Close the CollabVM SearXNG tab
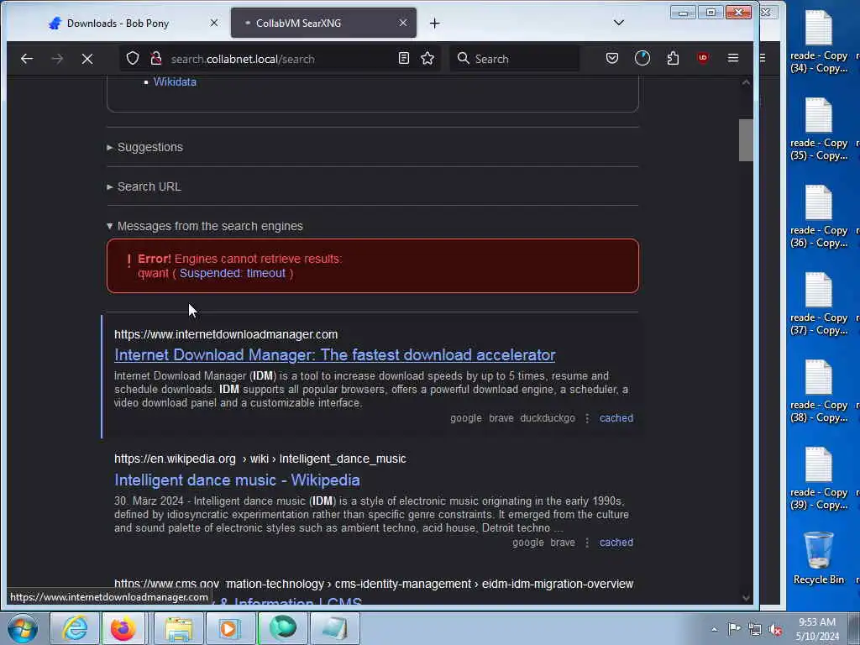The image size is (860, 645). (403, 23)
